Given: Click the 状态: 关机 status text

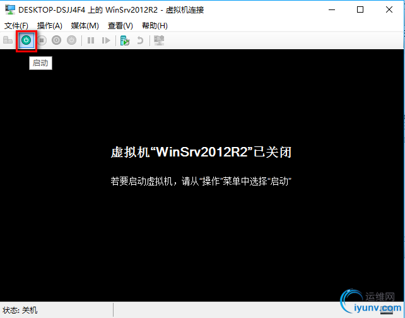Looking at the screenshot, I should (x=20, y=310).
